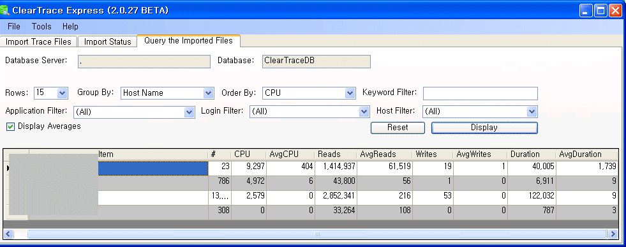
Task: Click the count cell 308
Action: (219, 212)
